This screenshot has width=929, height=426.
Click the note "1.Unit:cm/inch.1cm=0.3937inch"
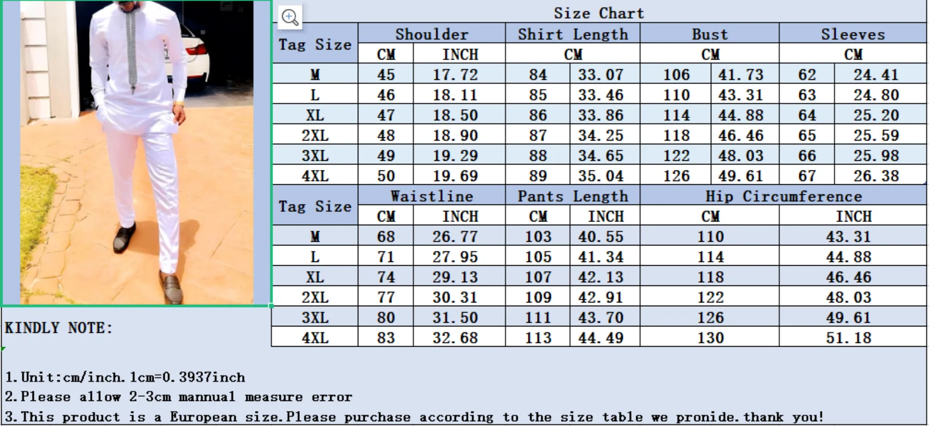tap(125, 377)
